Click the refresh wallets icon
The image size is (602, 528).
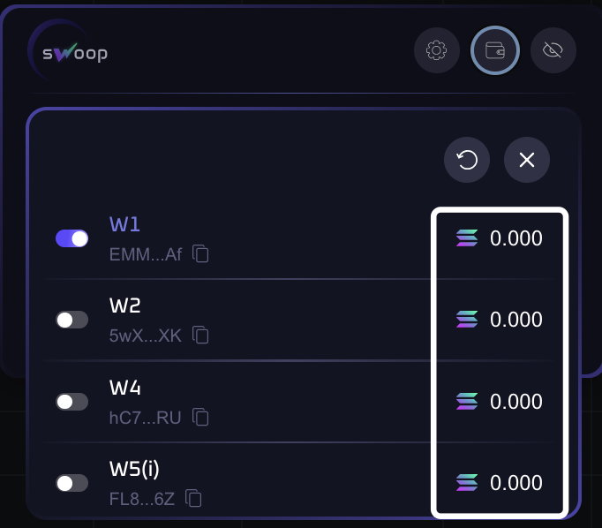pos(467,160)
